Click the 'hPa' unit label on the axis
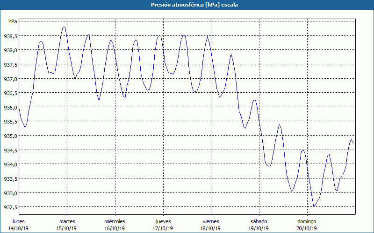Screen dimensions: 374x233 [13, 21]
